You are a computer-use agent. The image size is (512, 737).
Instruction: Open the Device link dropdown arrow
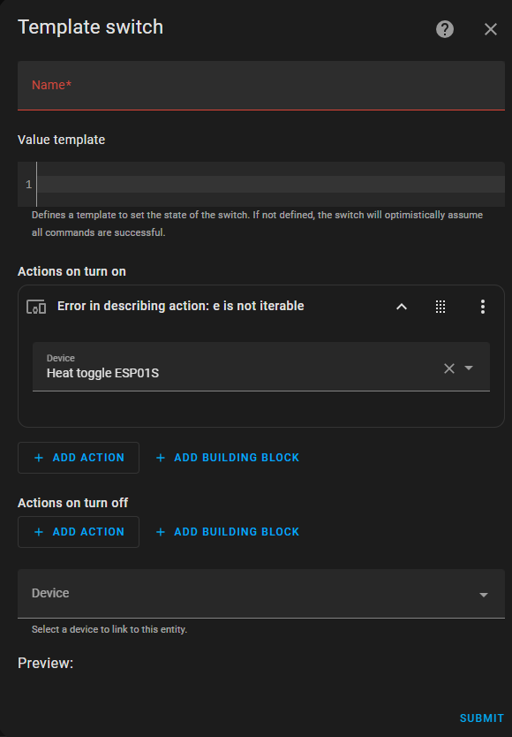click(484, 595)
